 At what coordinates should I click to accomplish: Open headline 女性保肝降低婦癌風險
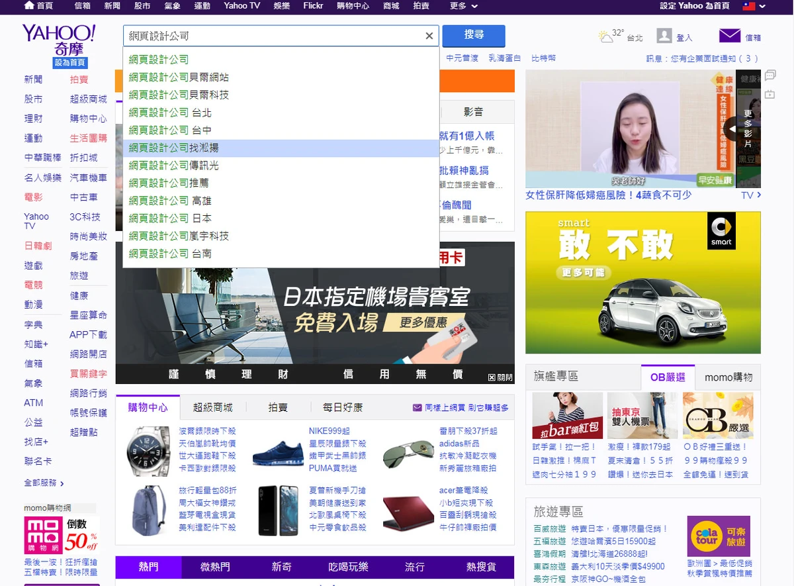[x=609, y=195]
